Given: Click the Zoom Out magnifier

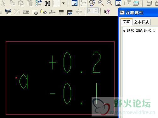Looking at the screenshot, I should point(110,3).
